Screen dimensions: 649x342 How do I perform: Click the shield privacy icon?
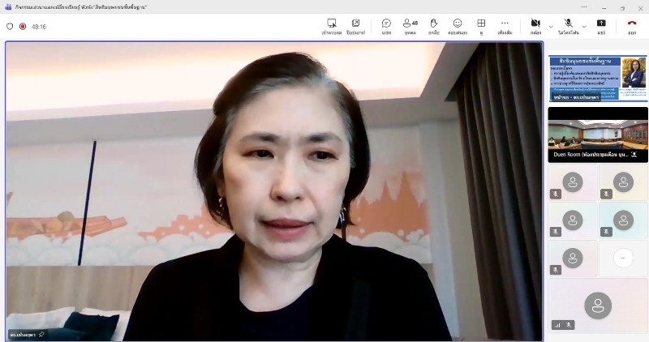(10, 26)
